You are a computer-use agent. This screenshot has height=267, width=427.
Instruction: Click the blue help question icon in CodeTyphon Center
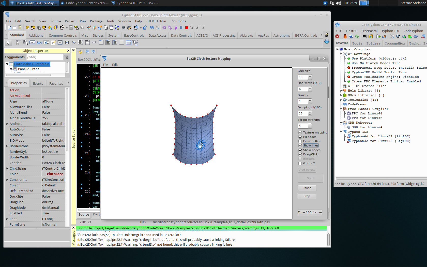click(351, 36)
